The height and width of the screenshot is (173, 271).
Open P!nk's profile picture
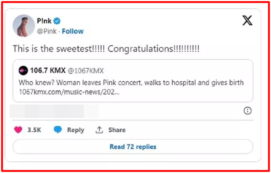tap(24, 26)
